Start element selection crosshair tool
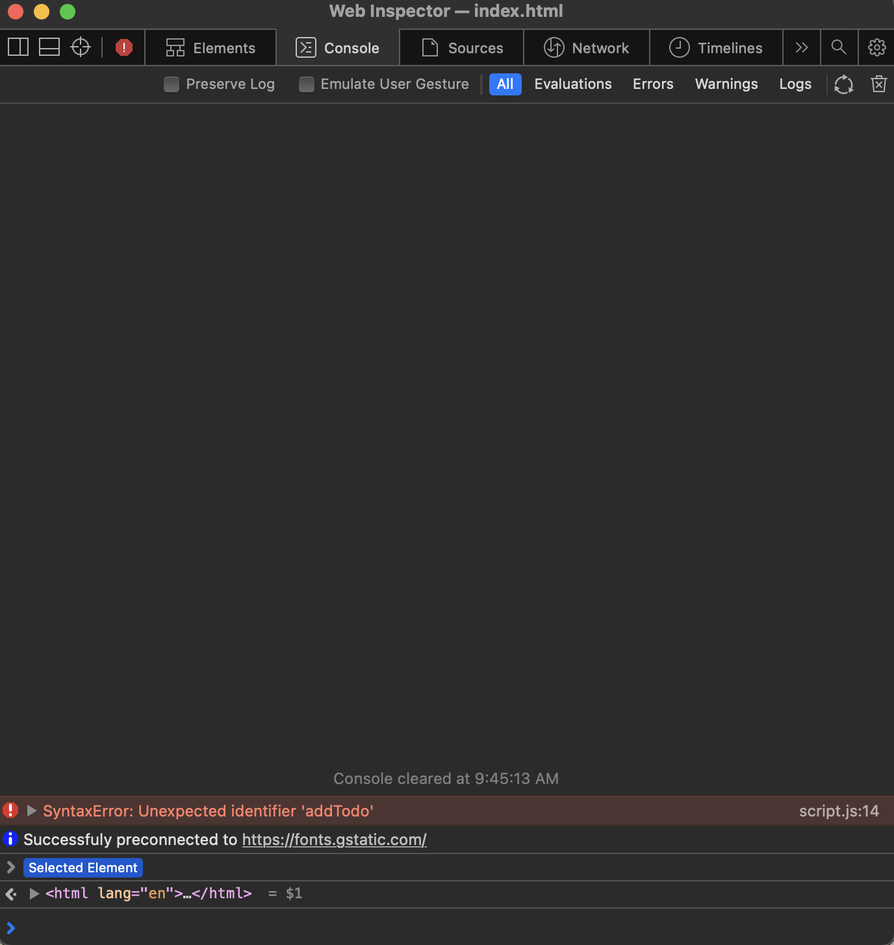This screenshot has height=945, width=894. click(81, 47)
